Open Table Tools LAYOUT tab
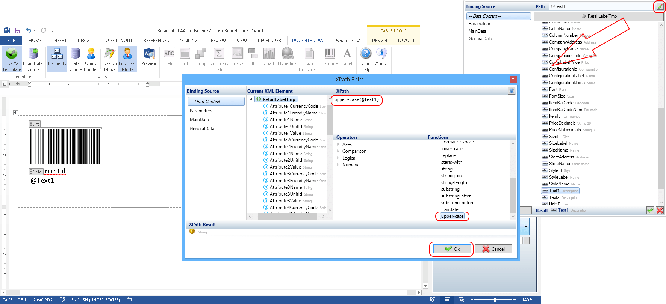 click(406, 41)
